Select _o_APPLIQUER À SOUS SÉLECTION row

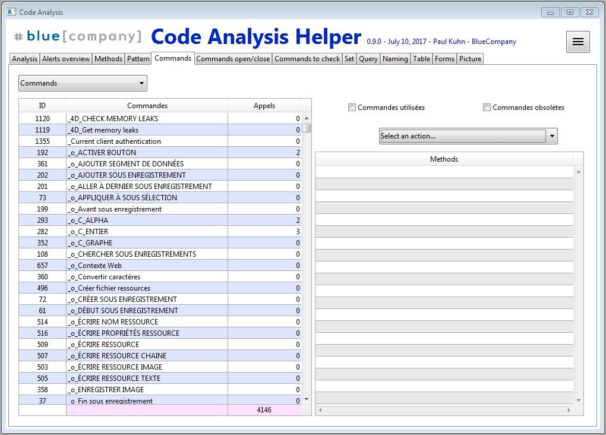[x=160, y=197]
